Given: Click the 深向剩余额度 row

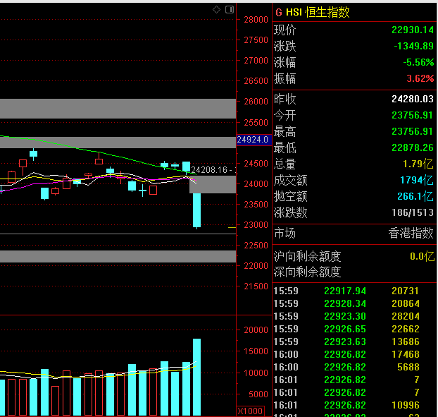Looking at the screenshot, I should click(x=354, y=272).
